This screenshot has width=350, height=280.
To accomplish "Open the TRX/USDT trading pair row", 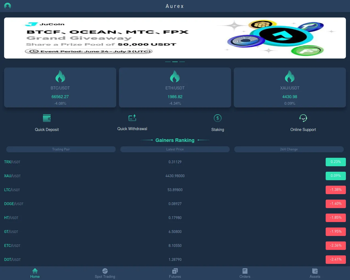I will click(x=12, y=162).
